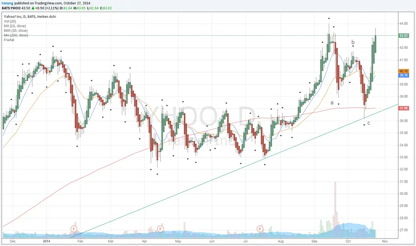Click the 'tonyng' author name
This screenshot has width=416, height=246.
(x=8, y=3)
